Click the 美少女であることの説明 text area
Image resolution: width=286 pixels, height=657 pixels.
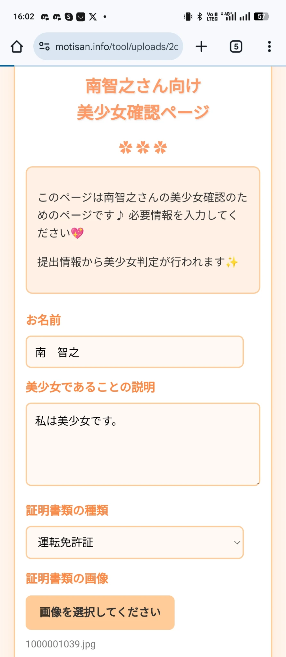(143, 444)
